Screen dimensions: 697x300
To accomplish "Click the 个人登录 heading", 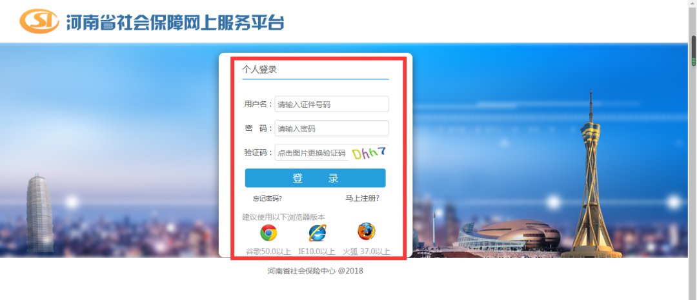I will [259, 69].
